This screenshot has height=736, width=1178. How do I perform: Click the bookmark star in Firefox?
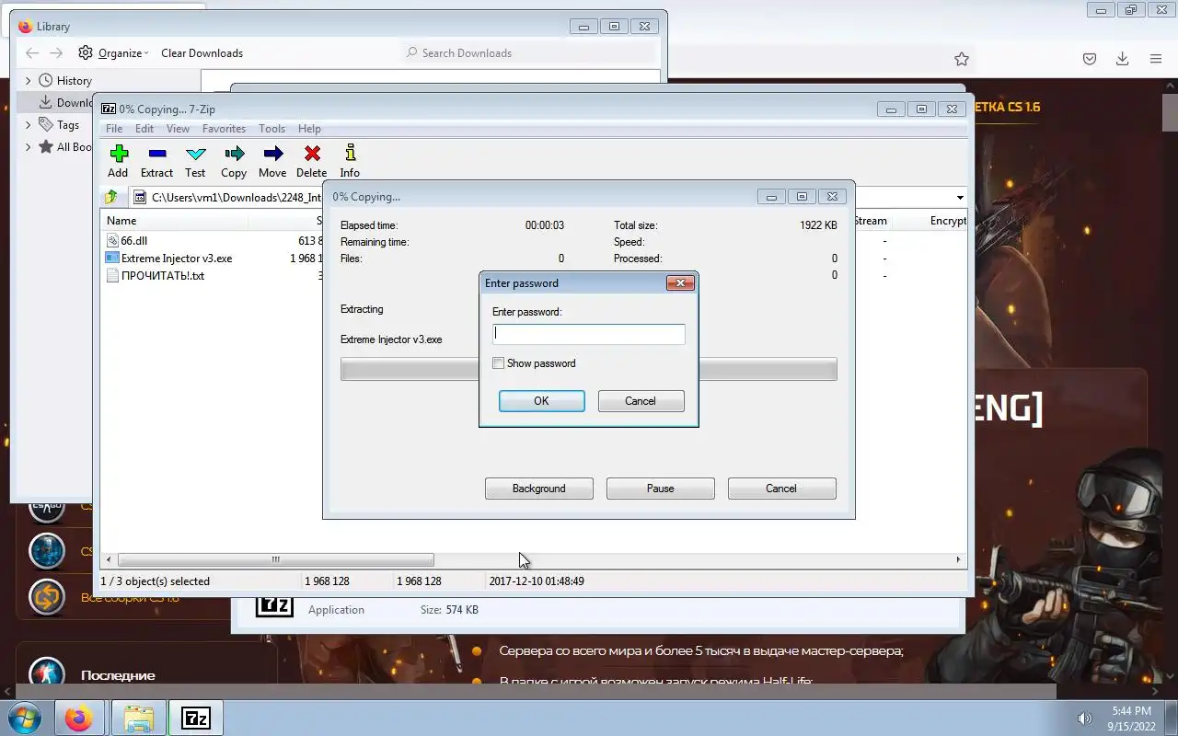[x=962, y=59]
